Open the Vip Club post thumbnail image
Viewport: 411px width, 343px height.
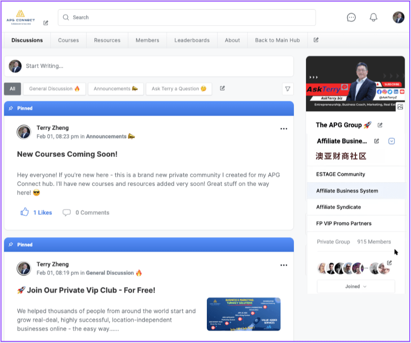click(x=244, y=314)
